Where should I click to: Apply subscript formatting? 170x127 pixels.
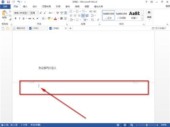[34, 18]
